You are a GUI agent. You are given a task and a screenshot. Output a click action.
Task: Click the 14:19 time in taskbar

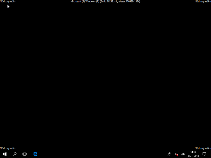193,152
